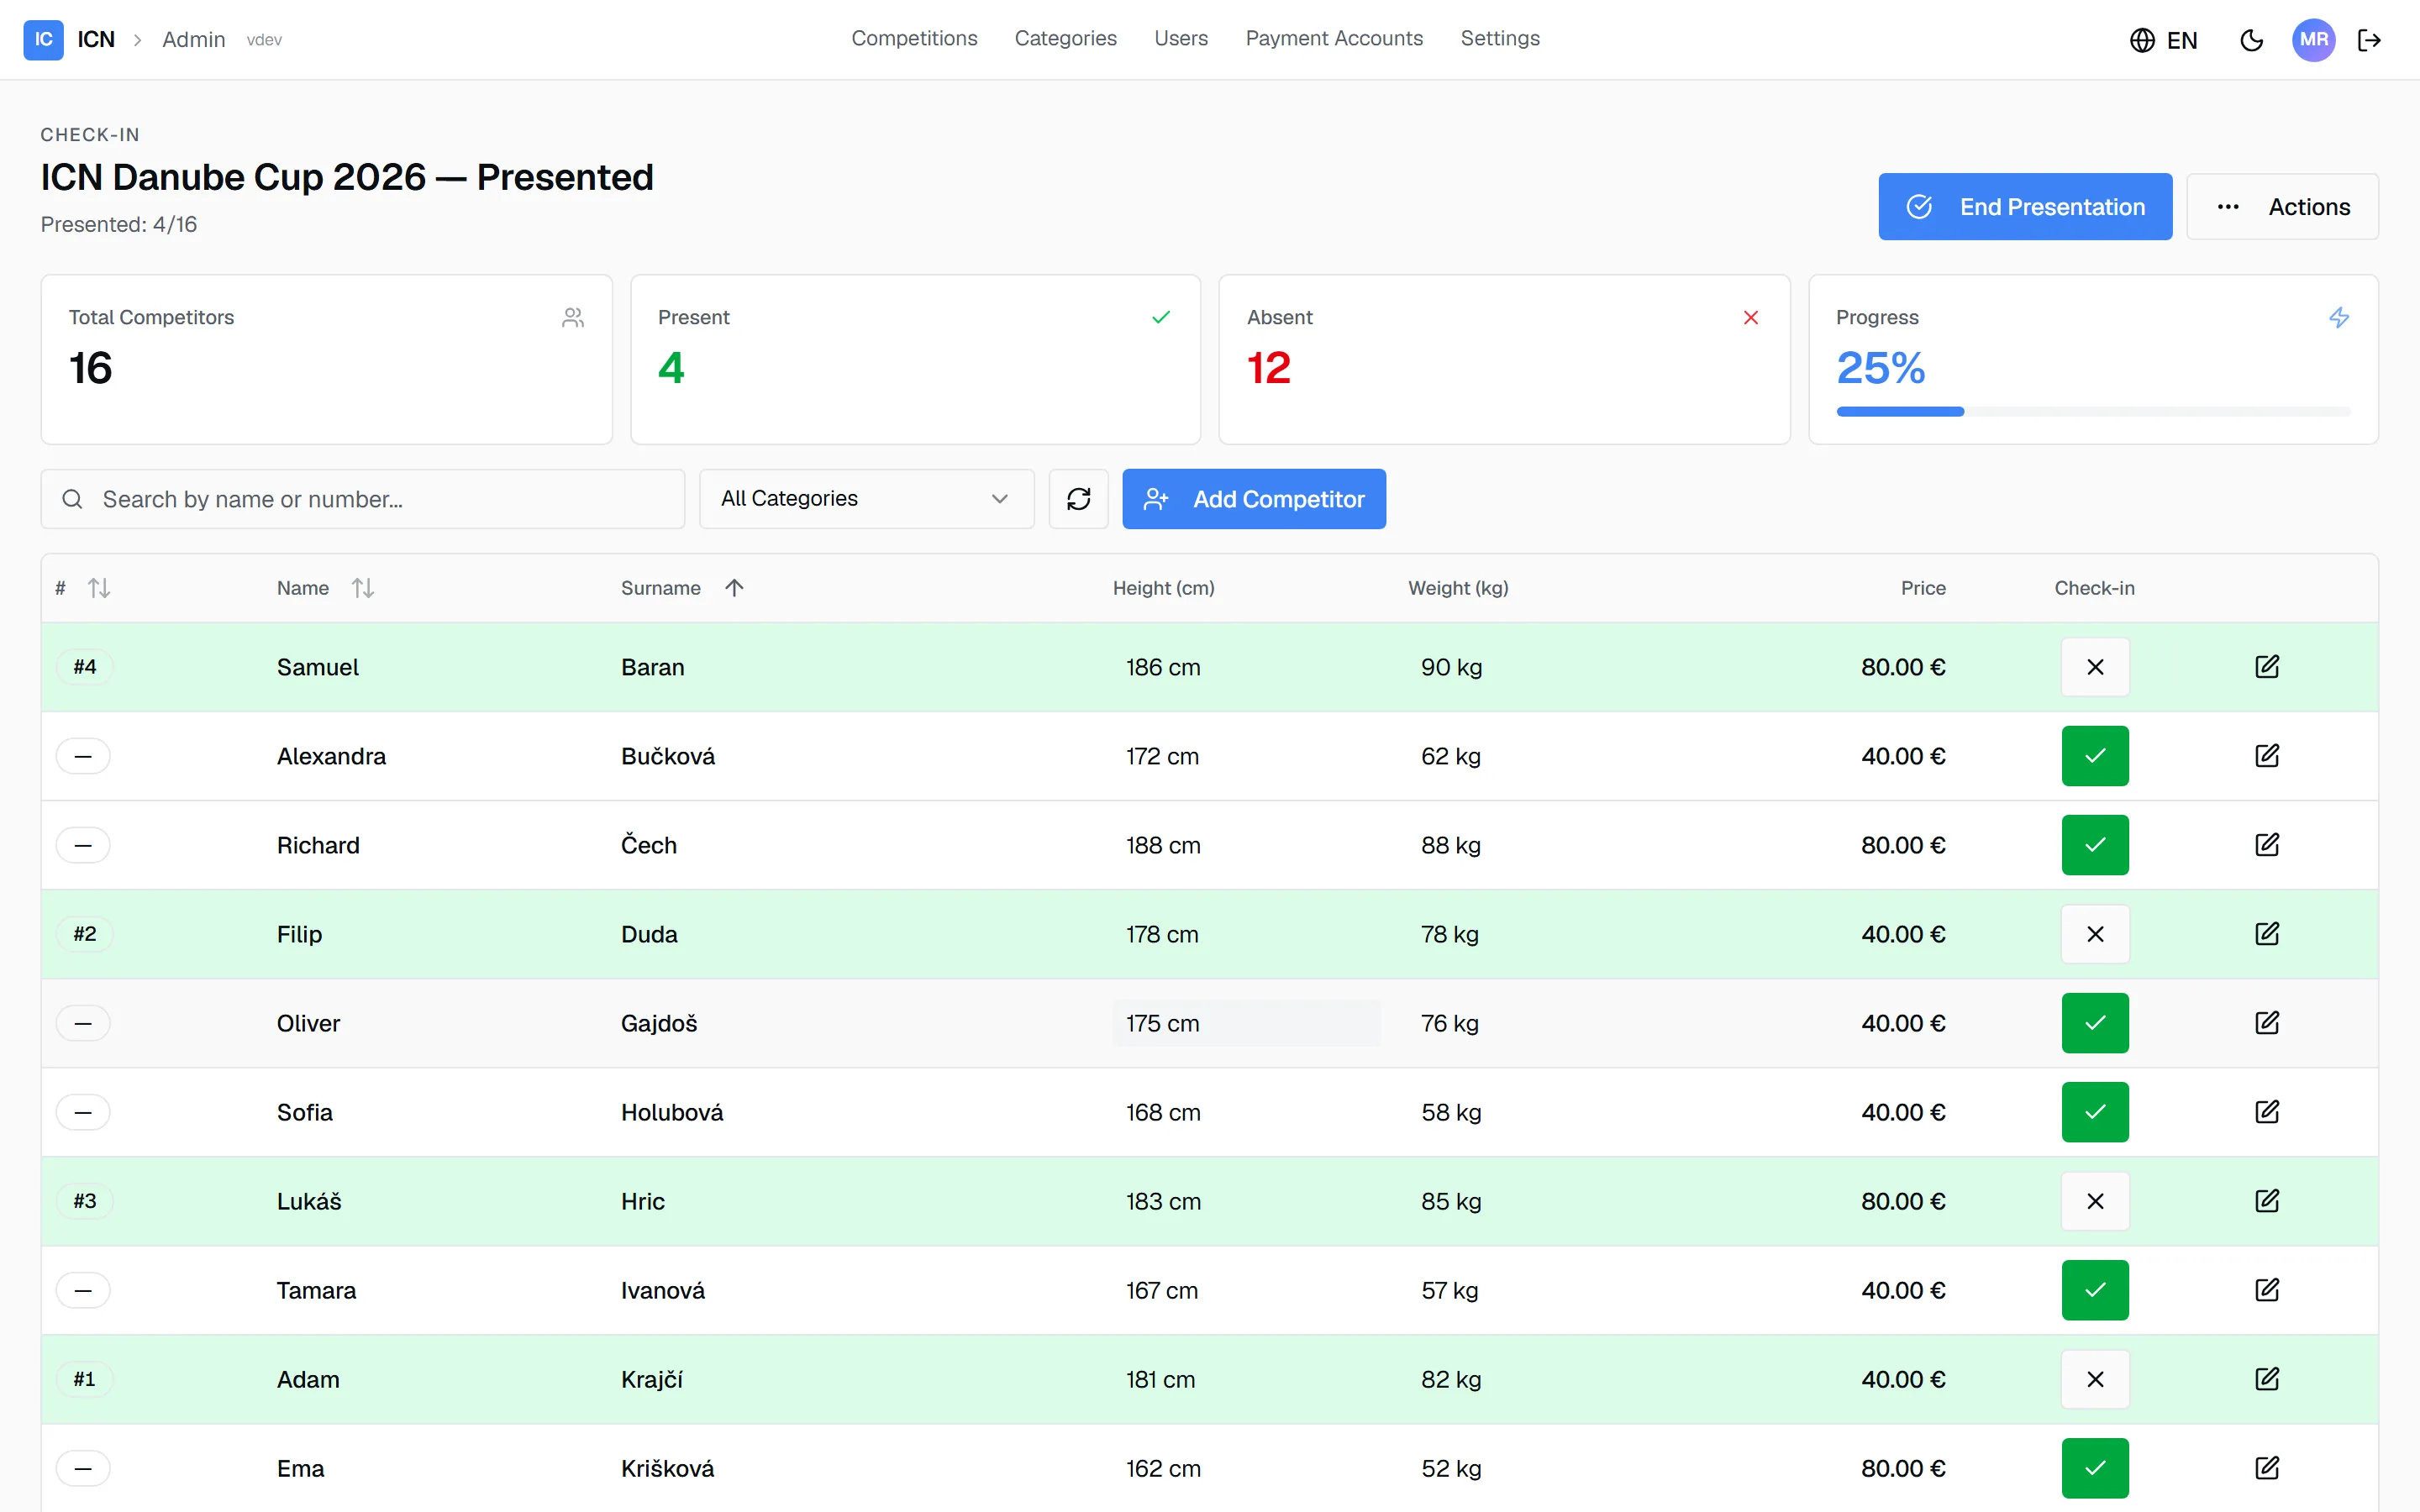Click the number badge #1

[x=85, y=1379]
